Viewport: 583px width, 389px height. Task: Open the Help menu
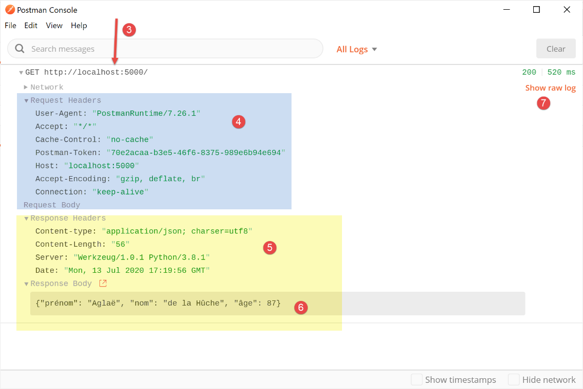79,26
